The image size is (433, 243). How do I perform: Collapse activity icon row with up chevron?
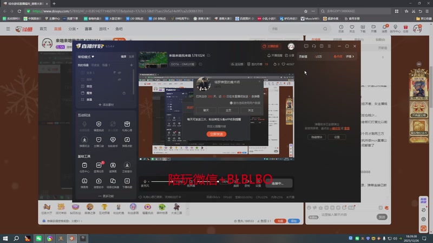click(x=188, y=208)
